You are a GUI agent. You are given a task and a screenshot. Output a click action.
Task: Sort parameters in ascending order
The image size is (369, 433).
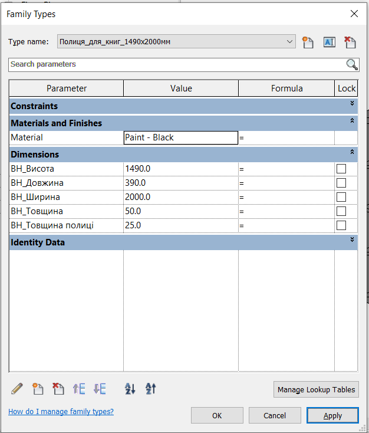point(130,389)
